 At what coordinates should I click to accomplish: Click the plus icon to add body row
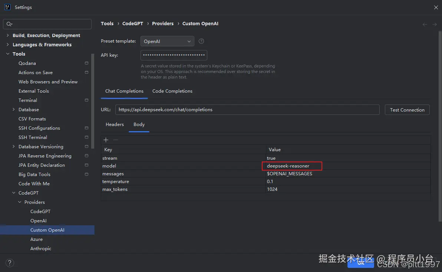click(x=106, y=140)
